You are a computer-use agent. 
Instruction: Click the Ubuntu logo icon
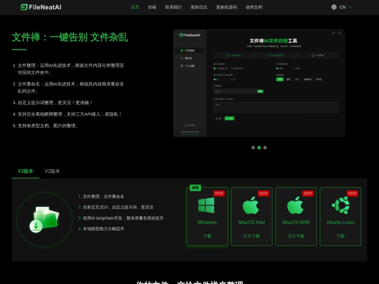click(x=341, y=205)
